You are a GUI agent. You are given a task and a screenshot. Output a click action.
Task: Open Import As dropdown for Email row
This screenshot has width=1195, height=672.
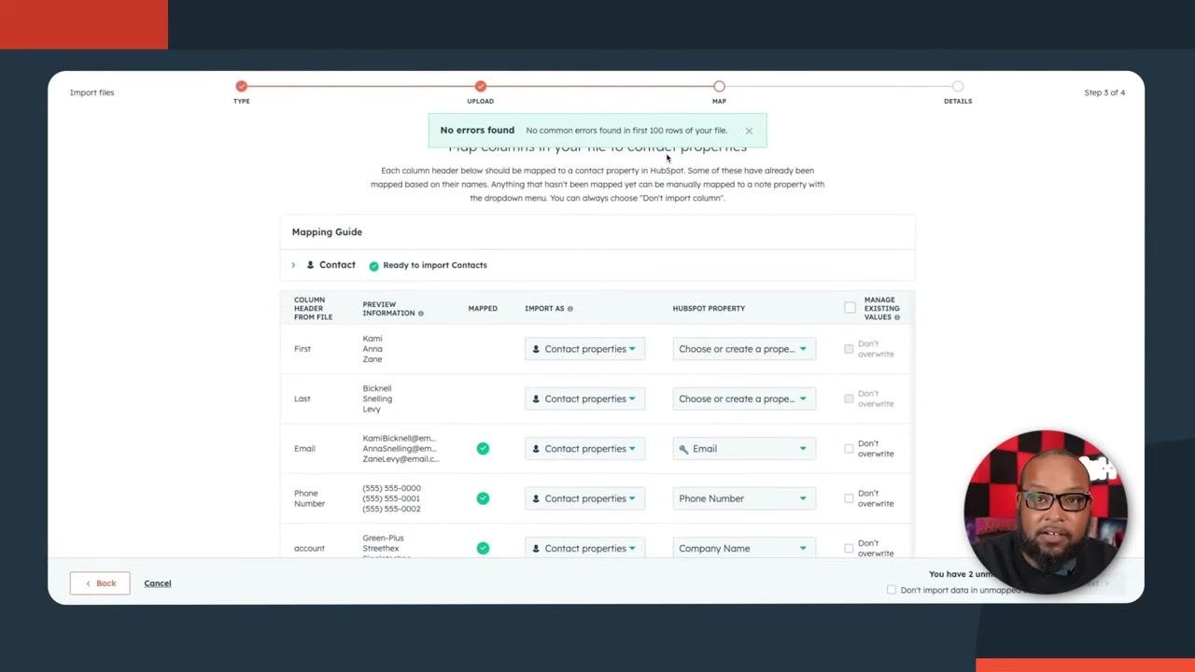coord(584,449)
